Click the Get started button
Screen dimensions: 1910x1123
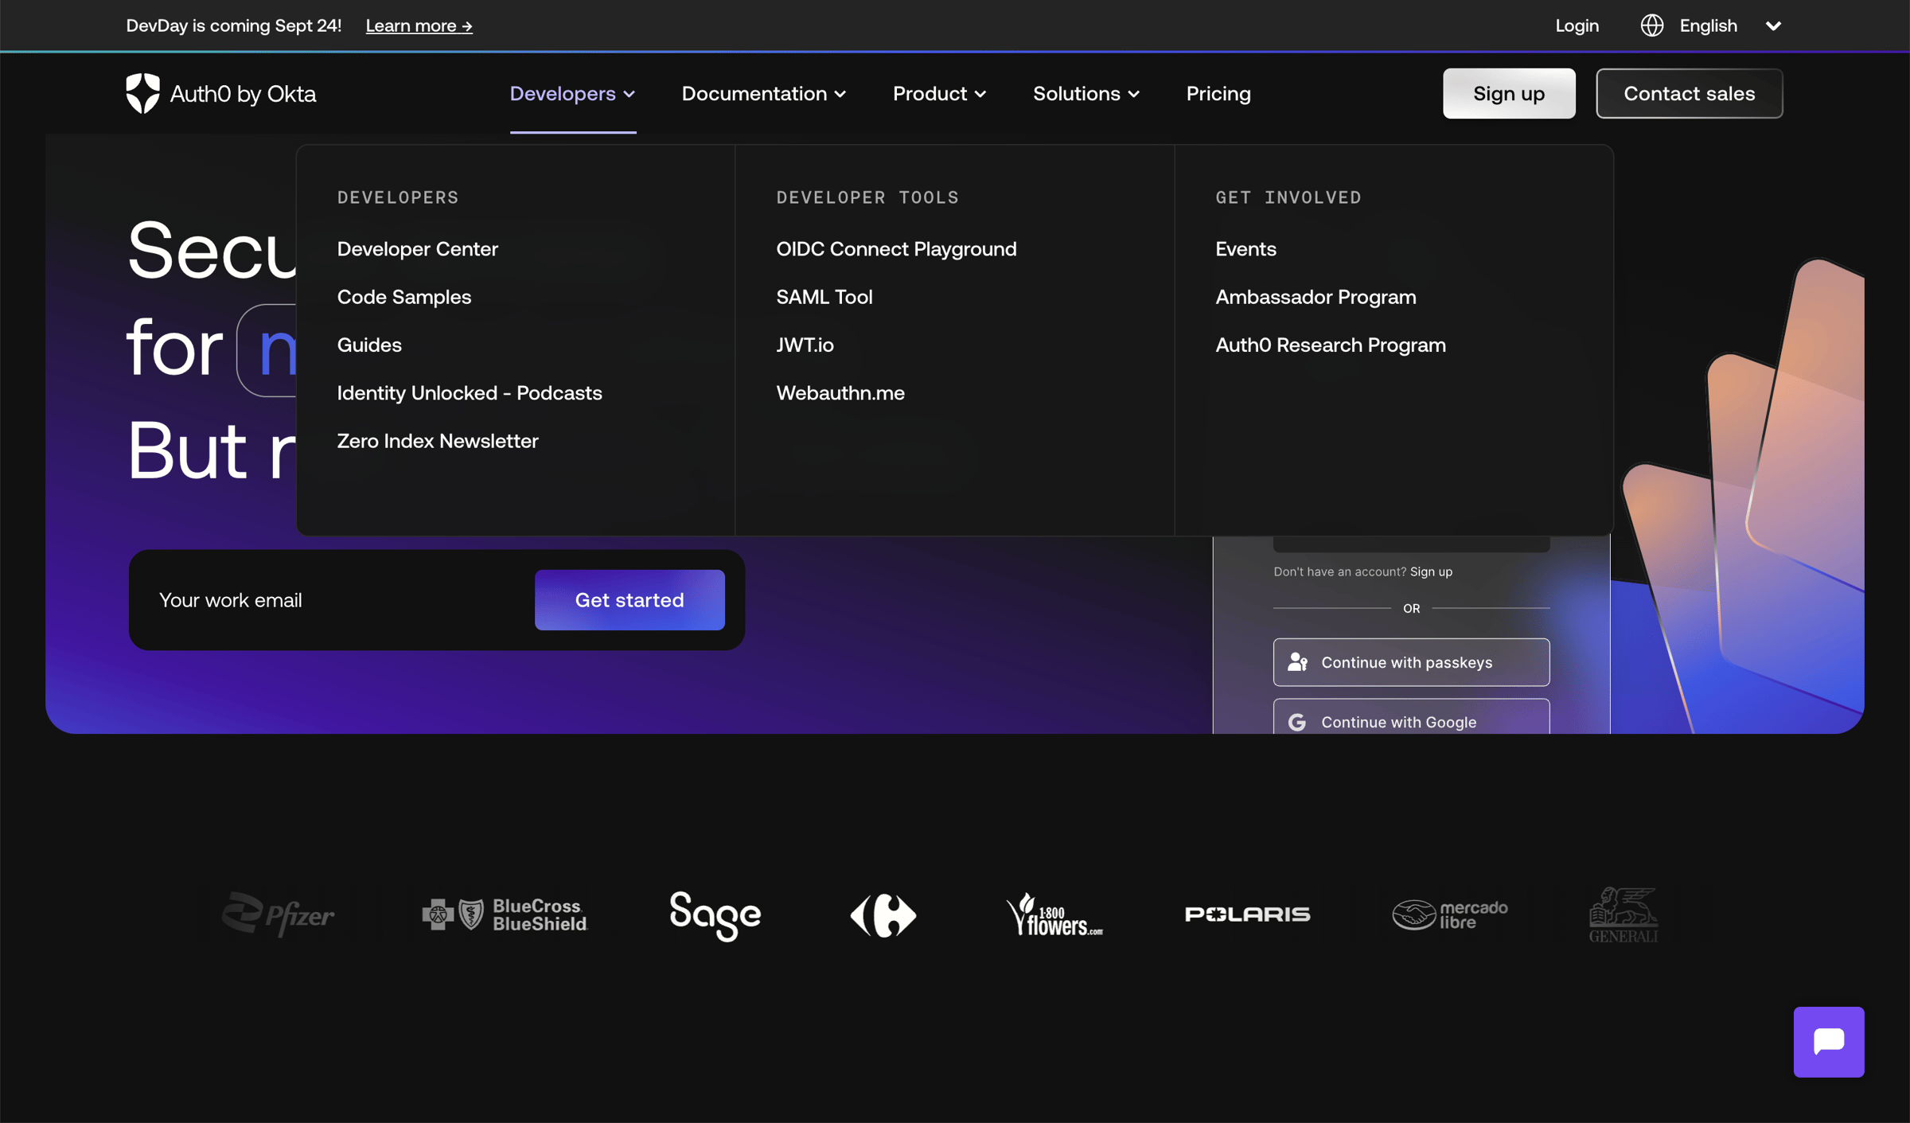tap(630, 600)
